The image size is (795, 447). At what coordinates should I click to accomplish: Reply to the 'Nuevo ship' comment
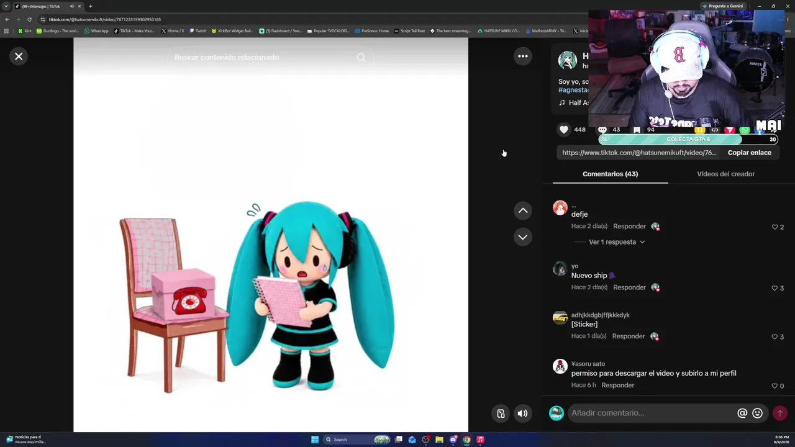629,287
